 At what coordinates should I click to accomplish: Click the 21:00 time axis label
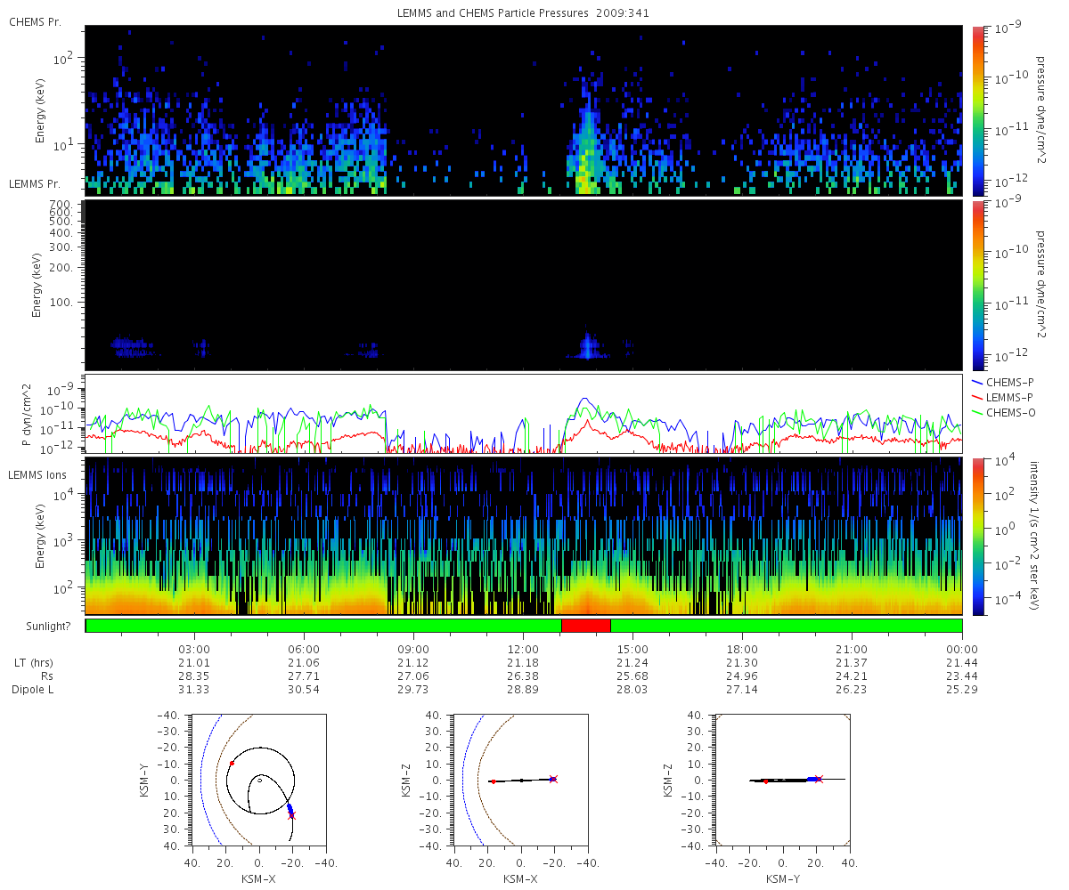tap(853, 649)
